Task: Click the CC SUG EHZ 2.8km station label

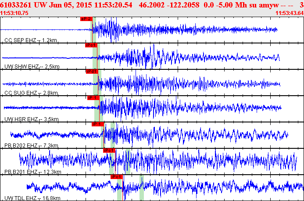Action: [x=32, y=93]
